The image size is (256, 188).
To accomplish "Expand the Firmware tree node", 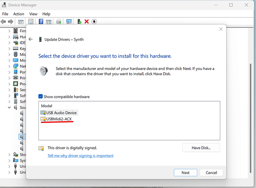I will pos(9,31).
